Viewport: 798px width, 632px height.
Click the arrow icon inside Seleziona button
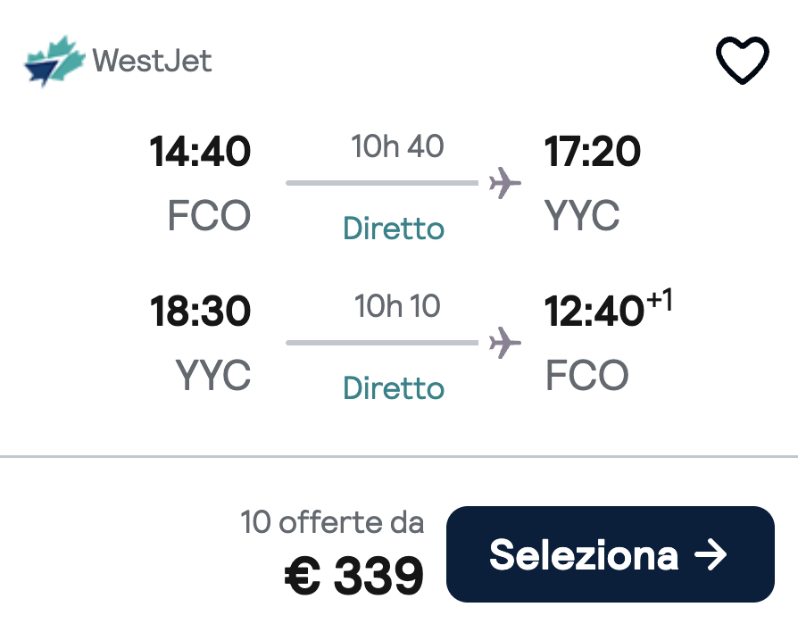coord(711,554)
